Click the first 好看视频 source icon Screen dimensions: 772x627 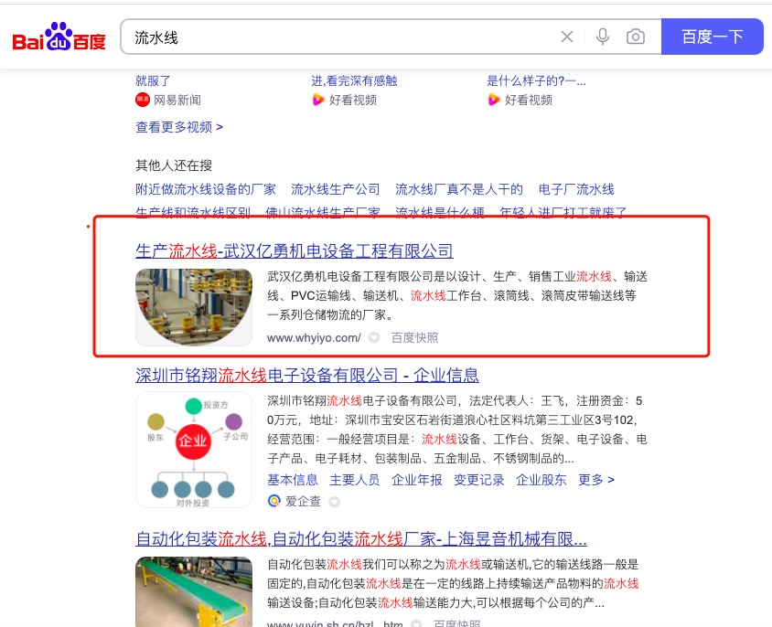(318, 100)
